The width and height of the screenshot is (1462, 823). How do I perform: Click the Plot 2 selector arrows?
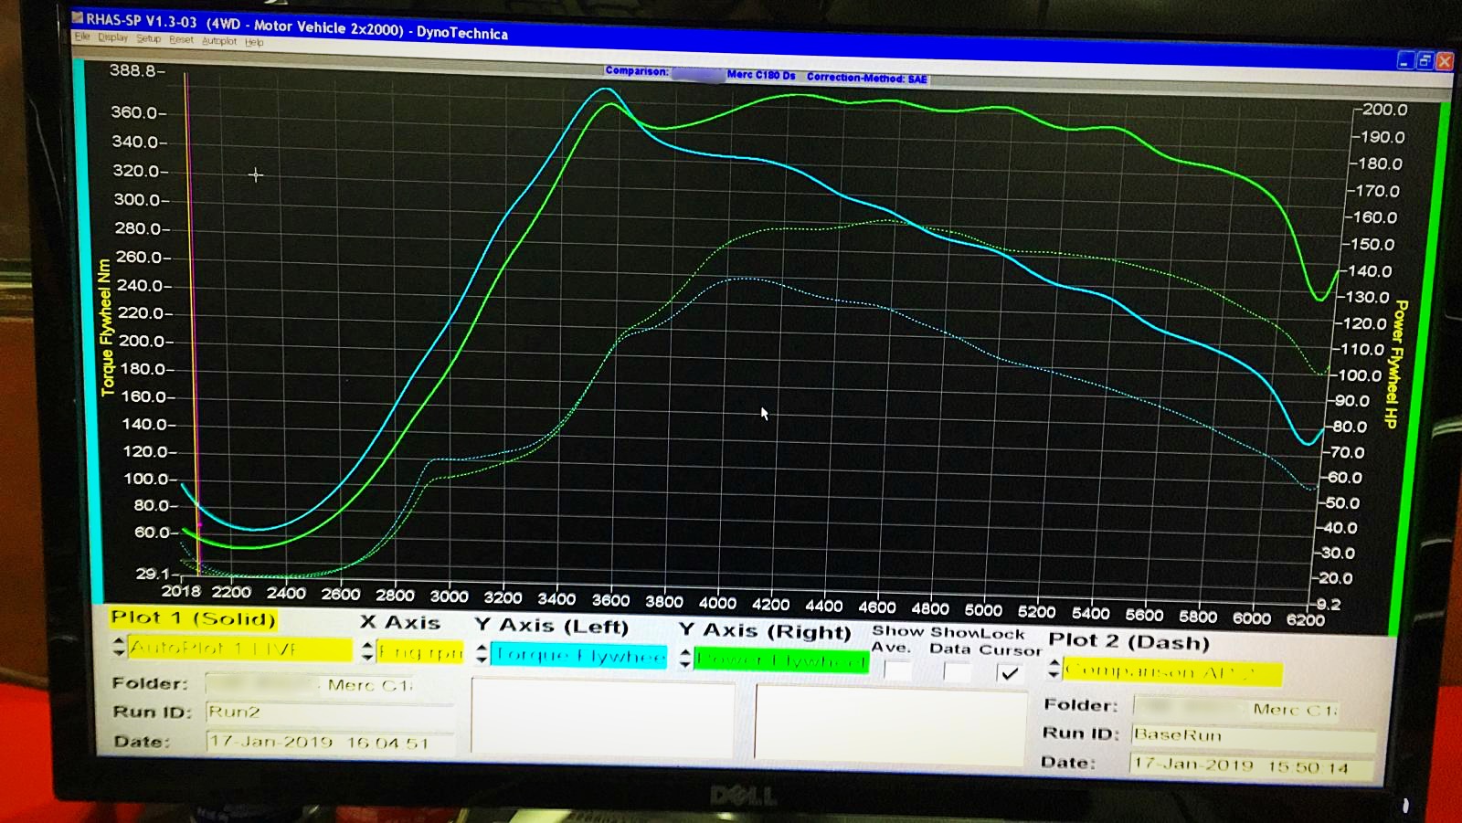pos(1054,669)
